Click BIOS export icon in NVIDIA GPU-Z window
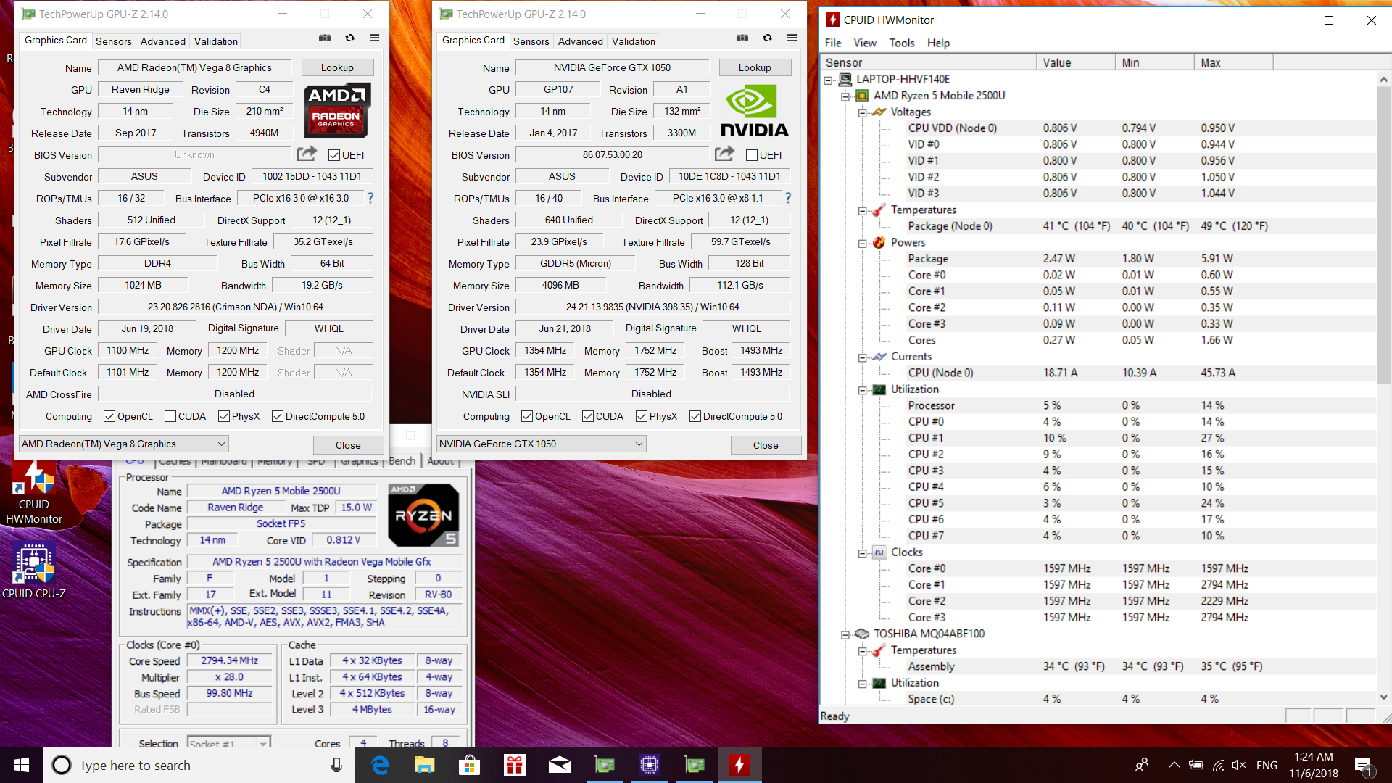Viewport: 1392px width, 783px height. [724, 154]
